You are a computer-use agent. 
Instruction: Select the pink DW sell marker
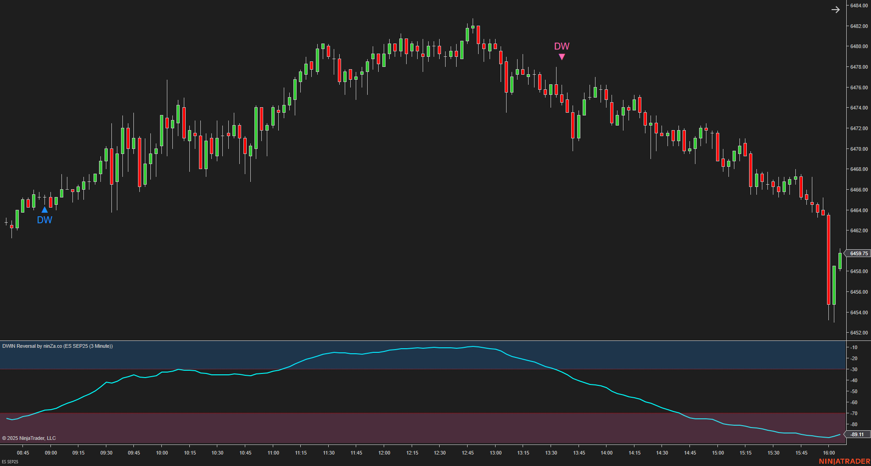tap(562, 56)
